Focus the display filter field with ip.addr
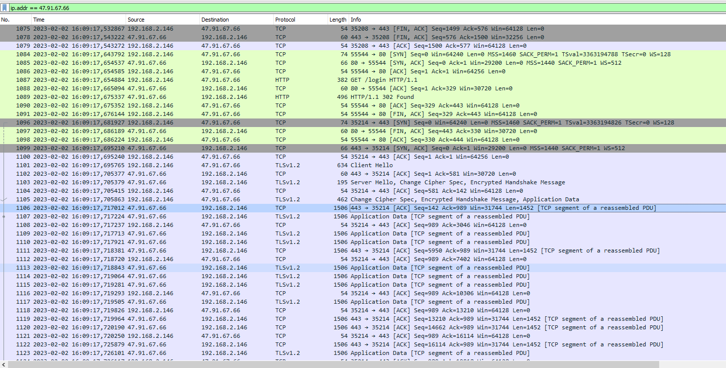Screen dimensions: 726x368 tap(367, 8)
